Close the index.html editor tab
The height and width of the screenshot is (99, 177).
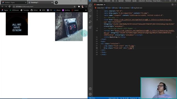[x=105, y=5]
